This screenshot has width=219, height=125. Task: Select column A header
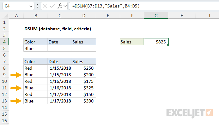16,16
